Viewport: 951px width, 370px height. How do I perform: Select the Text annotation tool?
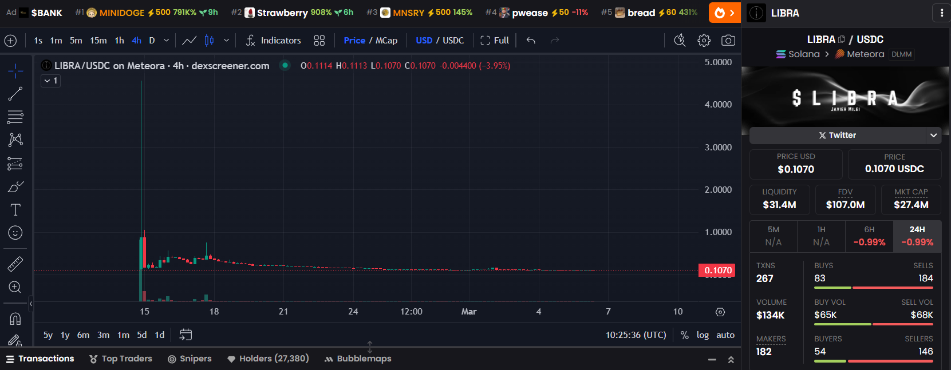[15, 210]
